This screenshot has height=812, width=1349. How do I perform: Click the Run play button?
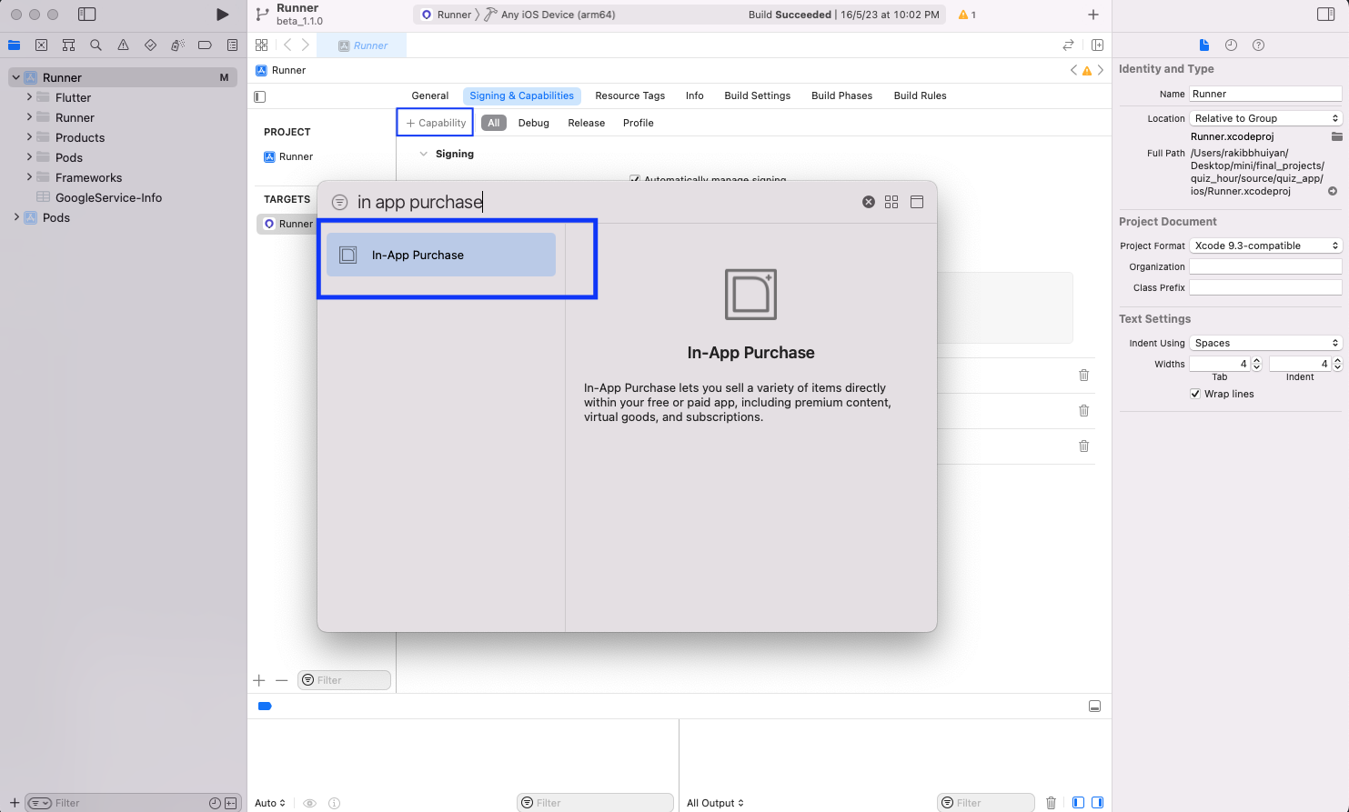tap(222, 15)
